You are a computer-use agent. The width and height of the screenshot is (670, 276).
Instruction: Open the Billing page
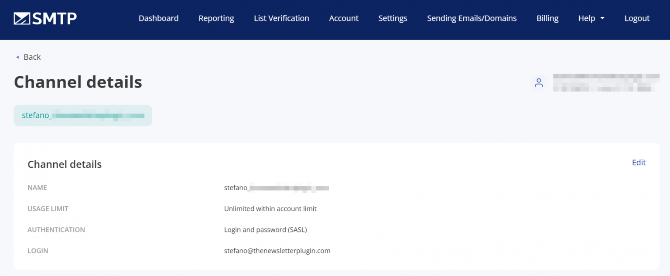coord(547,18)
